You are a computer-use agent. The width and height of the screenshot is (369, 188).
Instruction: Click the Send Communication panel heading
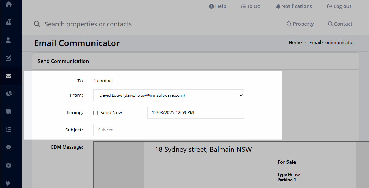(x=63, y=61)
